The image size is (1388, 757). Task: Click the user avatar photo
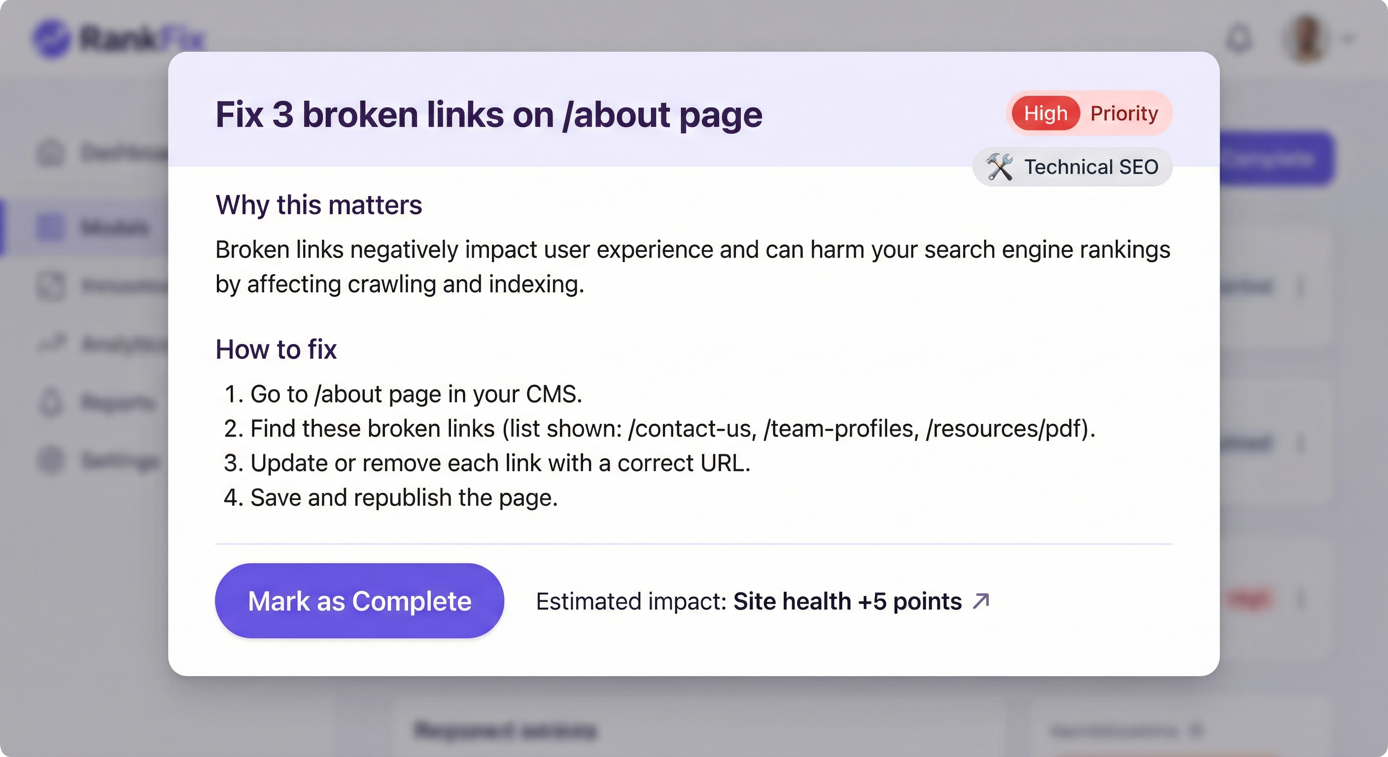pos(1306,38)
